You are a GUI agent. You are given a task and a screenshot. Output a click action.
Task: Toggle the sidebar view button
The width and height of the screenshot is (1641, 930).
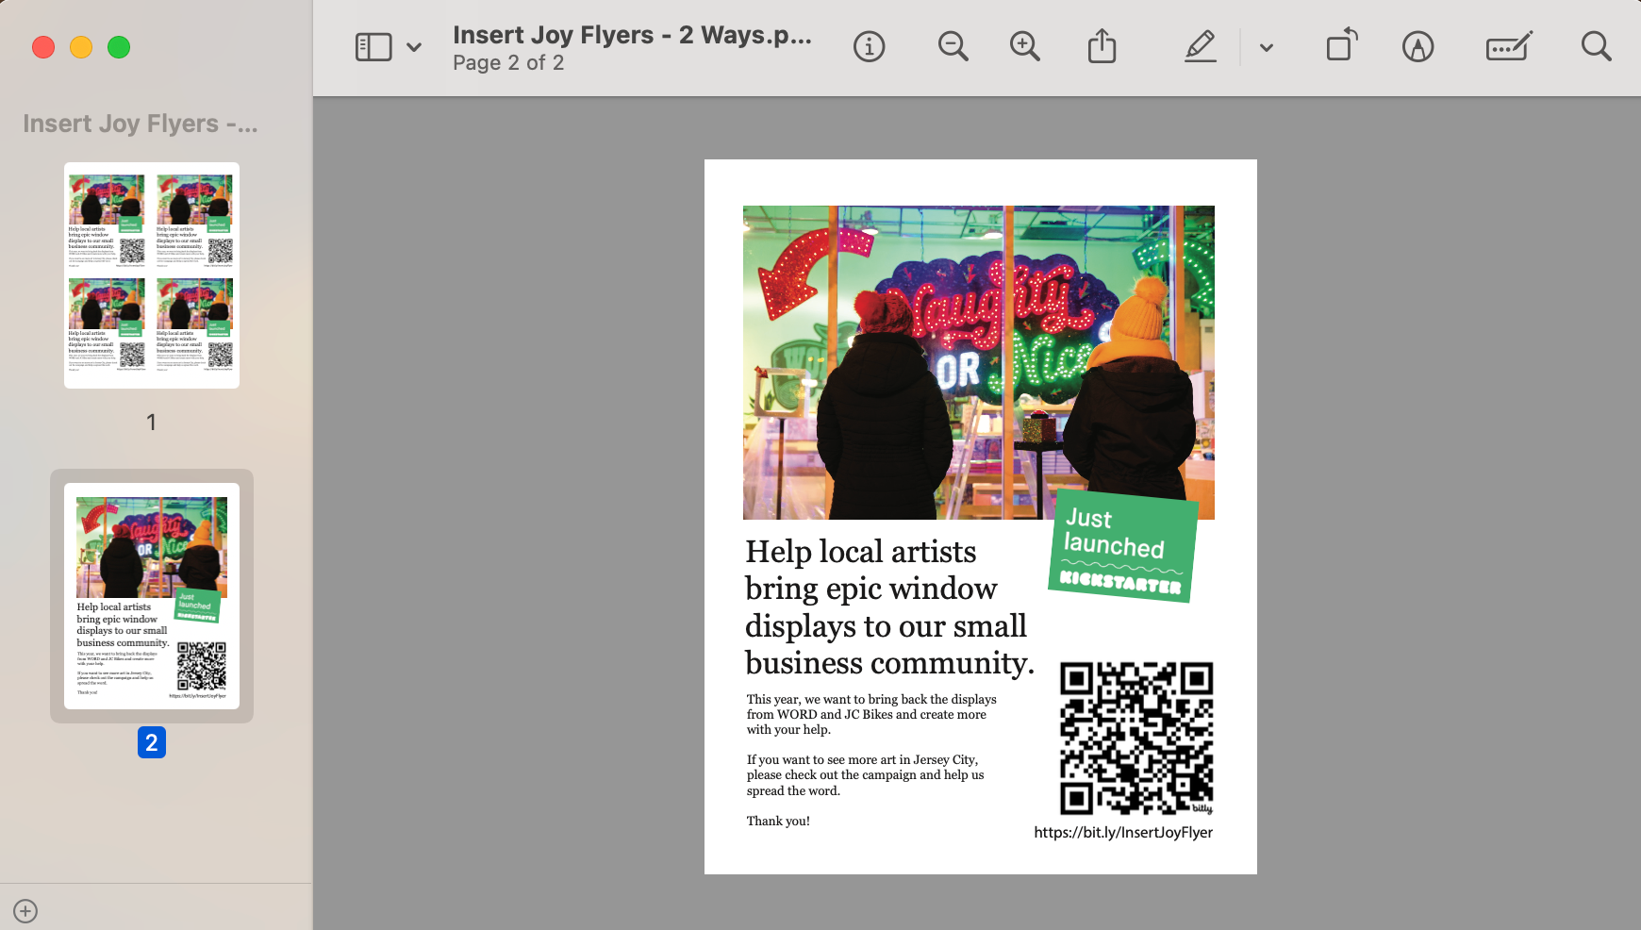coord(373,47)
